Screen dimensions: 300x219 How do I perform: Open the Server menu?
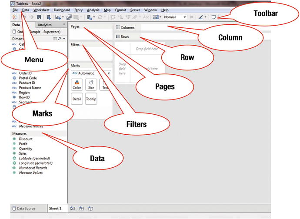(135, 10)
